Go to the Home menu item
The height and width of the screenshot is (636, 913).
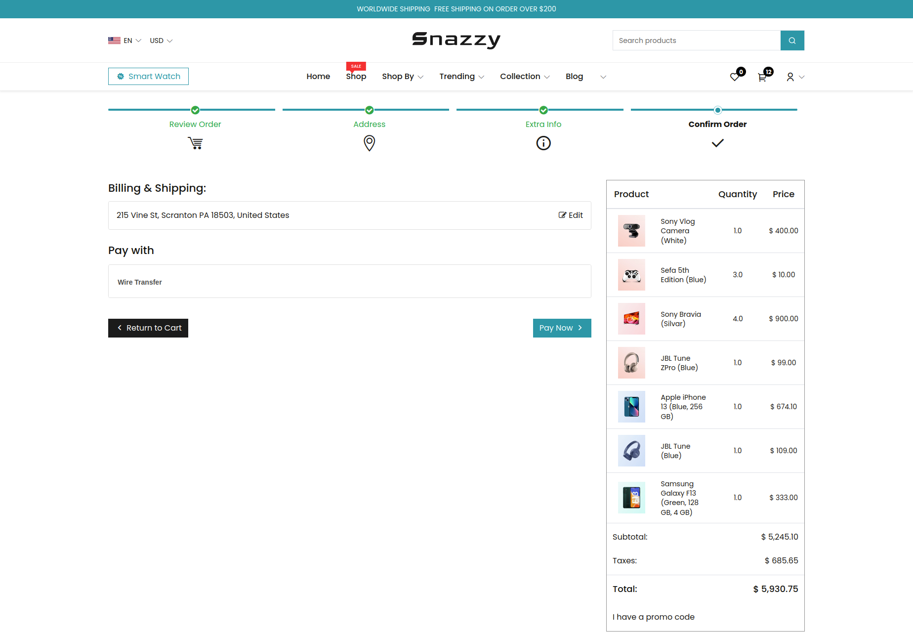(318, 77)
